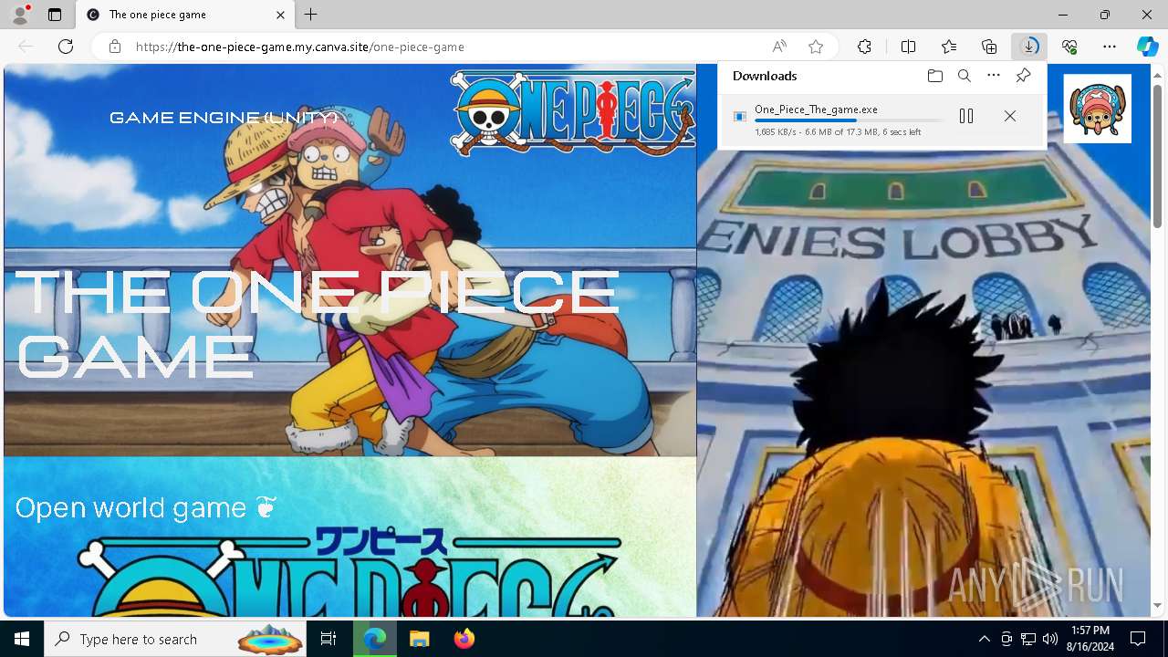This screenshot has height=657, width=1168.
Task: Click the address bar URL
Action: pyautogui.click(x=300, y=47)
